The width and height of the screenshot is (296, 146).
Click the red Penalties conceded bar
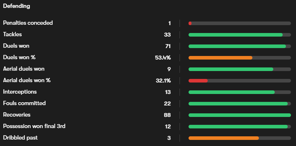pos(190,23)
